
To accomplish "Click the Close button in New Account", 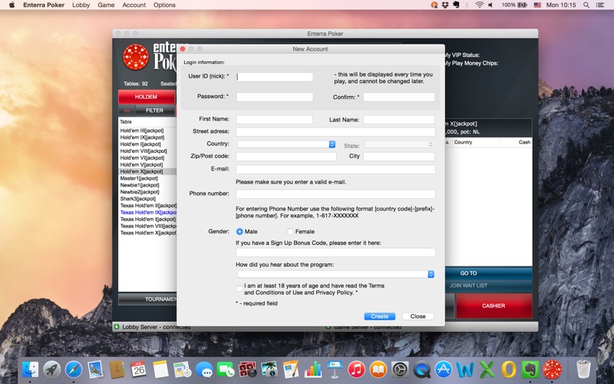I will pyautogui.click(x=418, y=316).
